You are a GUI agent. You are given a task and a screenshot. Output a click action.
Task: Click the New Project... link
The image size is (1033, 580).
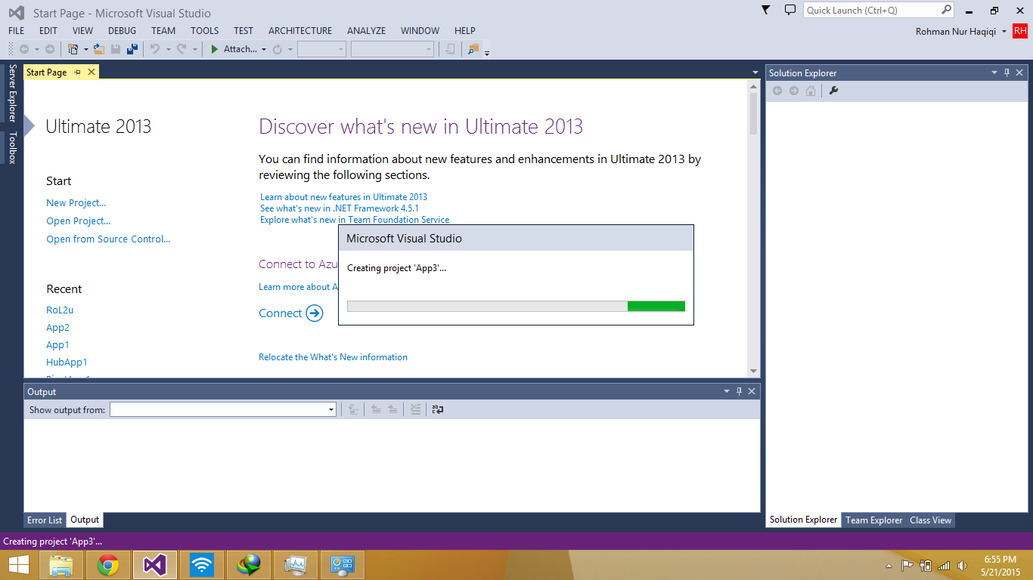tap(76, 202)
